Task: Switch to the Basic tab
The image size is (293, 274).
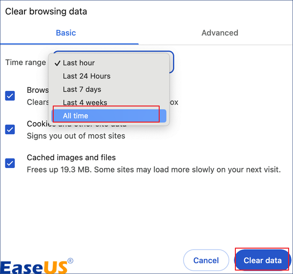Action: point(66,33)
